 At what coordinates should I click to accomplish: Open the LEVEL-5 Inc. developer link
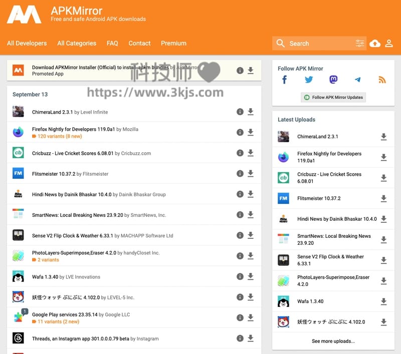tap(121, 297)
